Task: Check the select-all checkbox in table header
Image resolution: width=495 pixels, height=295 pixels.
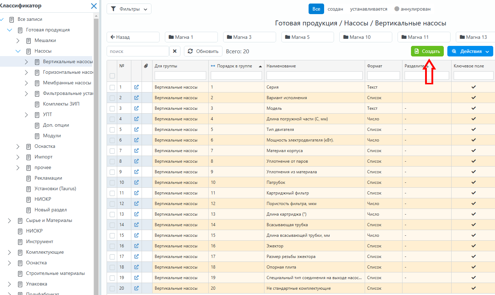Action: [112, 76]
